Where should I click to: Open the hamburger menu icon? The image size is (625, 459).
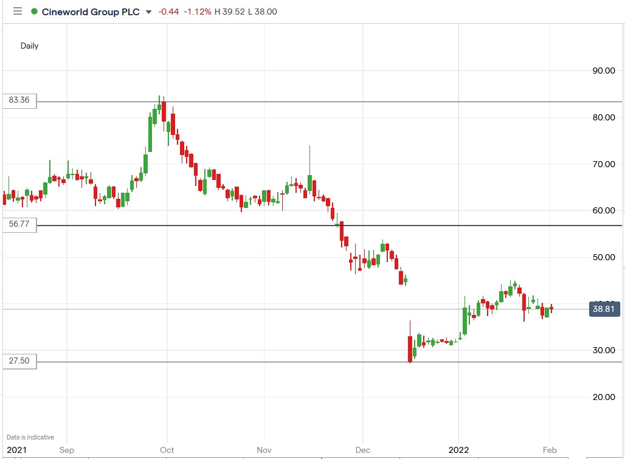(18, 11)
